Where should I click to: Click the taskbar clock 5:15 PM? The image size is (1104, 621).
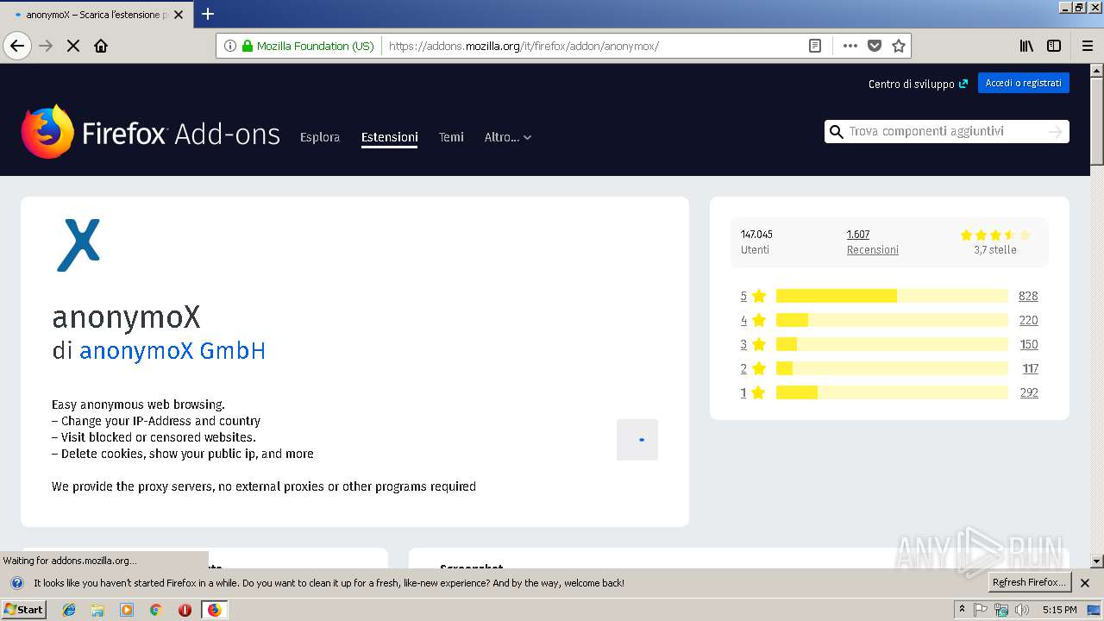(1060, 610)
